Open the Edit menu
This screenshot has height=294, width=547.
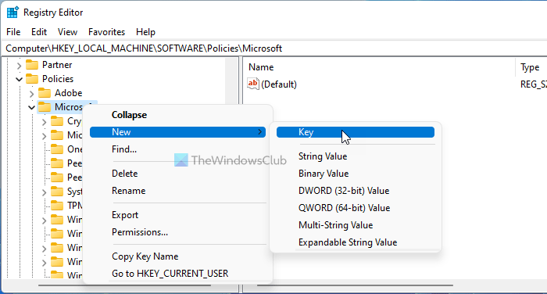pos(39,32)
